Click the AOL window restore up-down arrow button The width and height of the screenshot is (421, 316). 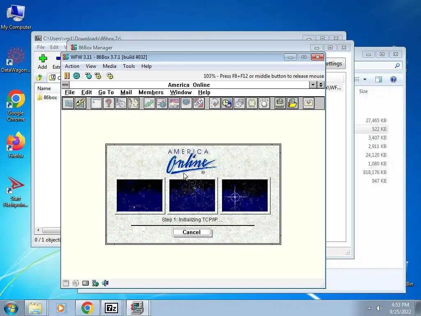pos(321,85)
